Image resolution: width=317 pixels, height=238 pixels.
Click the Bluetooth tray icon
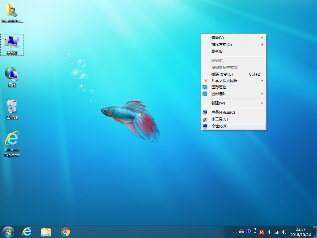[x=269, y=231]
